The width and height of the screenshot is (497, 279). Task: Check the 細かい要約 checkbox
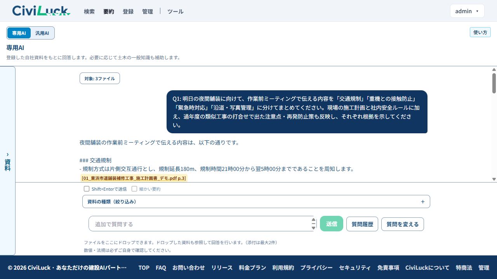pyautogui.click(x=134, y=189)
